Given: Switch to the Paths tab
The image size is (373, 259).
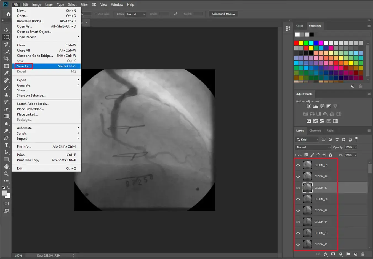Looking at the screenshot, I should [330, 130].
